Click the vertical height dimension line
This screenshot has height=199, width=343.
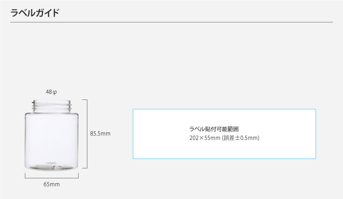pos(87,134)
